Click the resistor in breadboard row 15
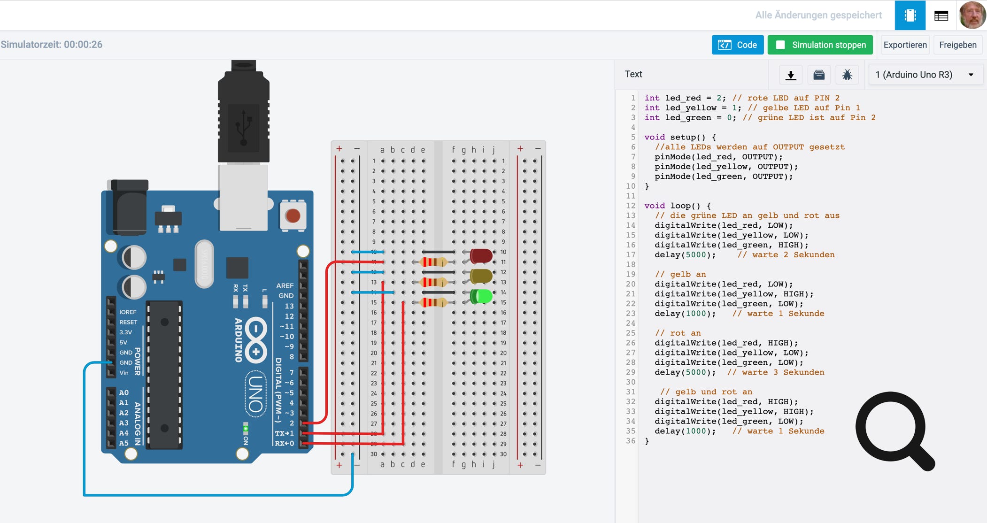 433,302
